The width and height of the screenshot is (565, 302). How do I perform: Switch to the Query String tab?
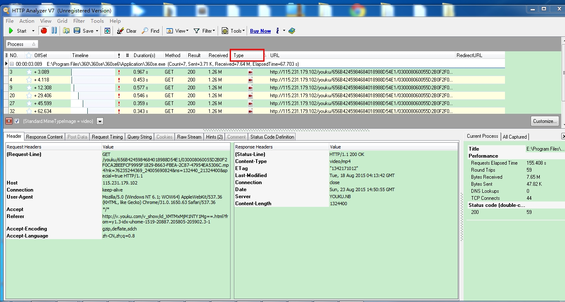coord(139,137)
